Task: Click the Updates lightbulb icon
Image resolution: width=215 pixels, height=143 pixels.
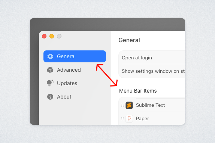Action: (x=50, y=83)
